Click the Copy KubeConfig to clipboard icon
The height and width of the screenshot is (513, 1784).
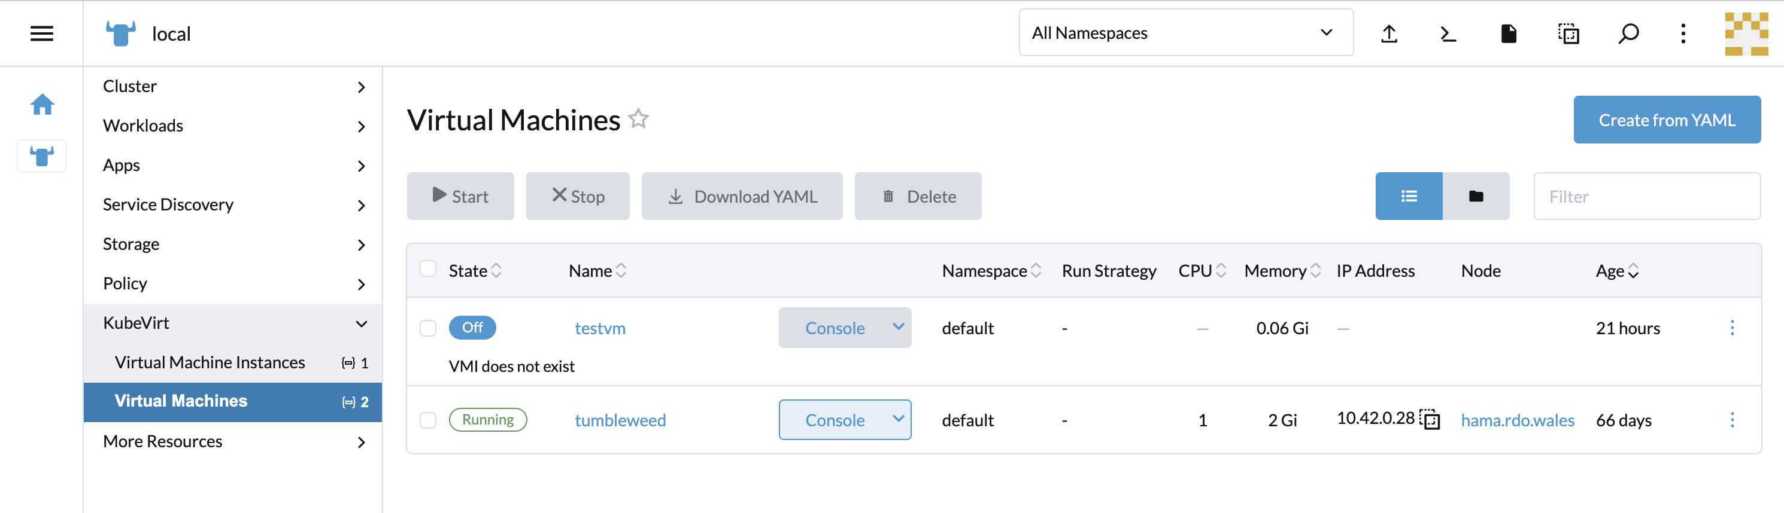click(x=1568, y=33)
